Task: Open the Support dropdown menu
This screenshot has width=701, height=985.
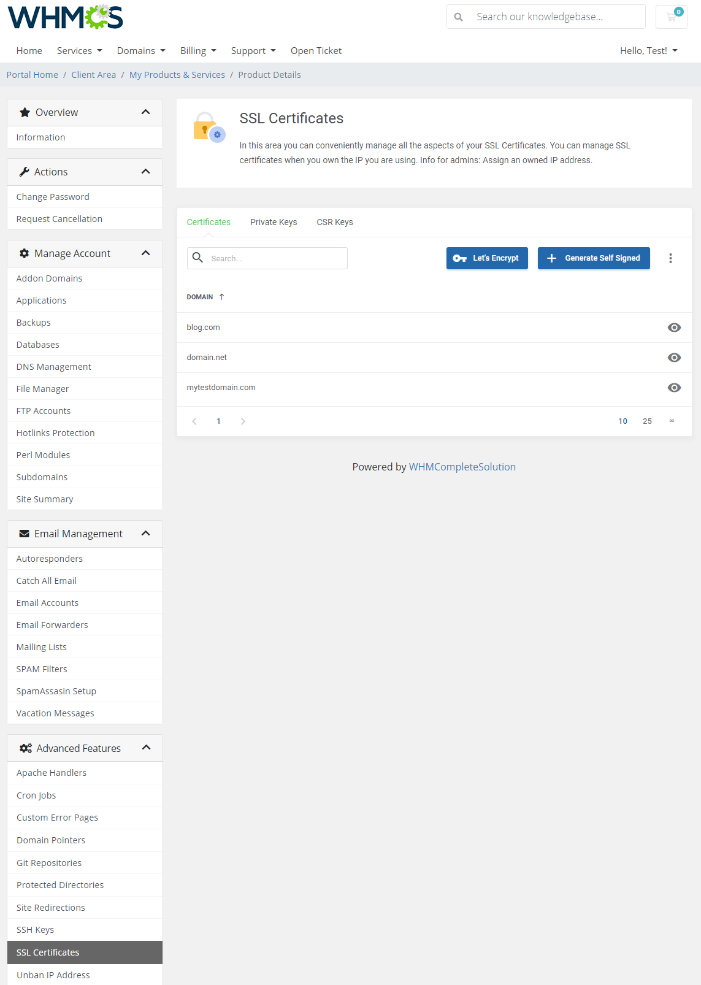Action: point(253,51)
